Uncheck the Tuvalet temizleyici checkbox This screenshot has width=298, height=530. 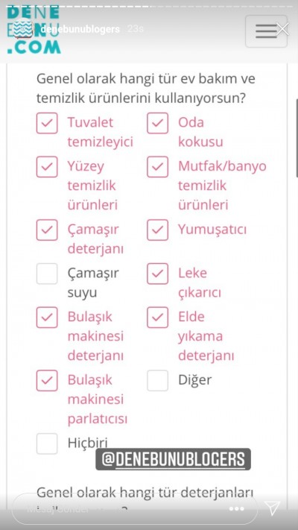click(47, 123)
